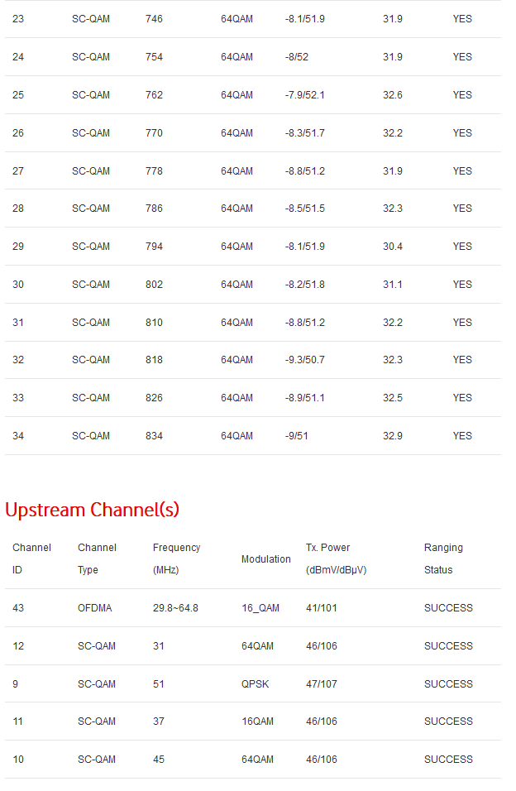Click SUCCESS status for upstream channel 10
Viewport: 516px width, 791px height.
click(448, 760)
